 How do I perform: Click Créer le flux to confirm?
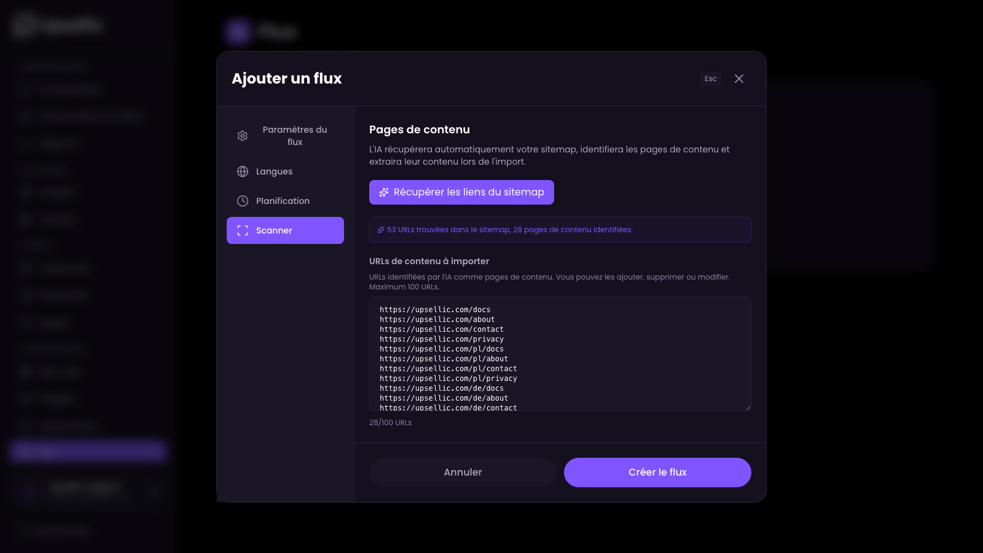[x=657, y=472]
